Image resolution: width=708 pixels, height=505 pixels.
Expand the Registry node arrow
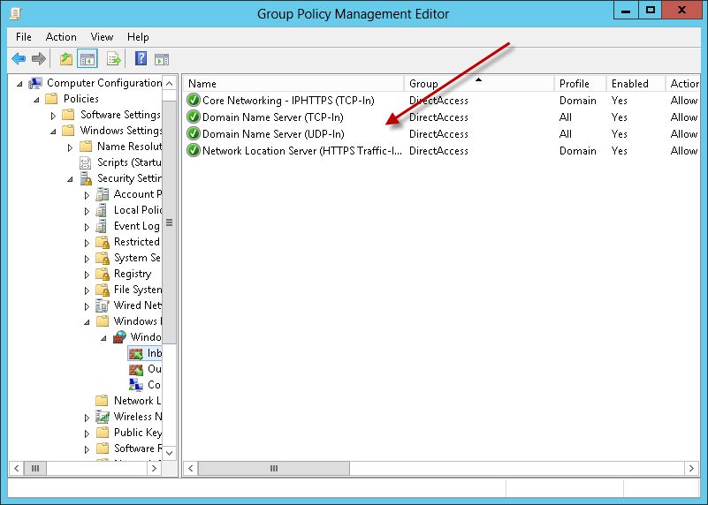87,275
